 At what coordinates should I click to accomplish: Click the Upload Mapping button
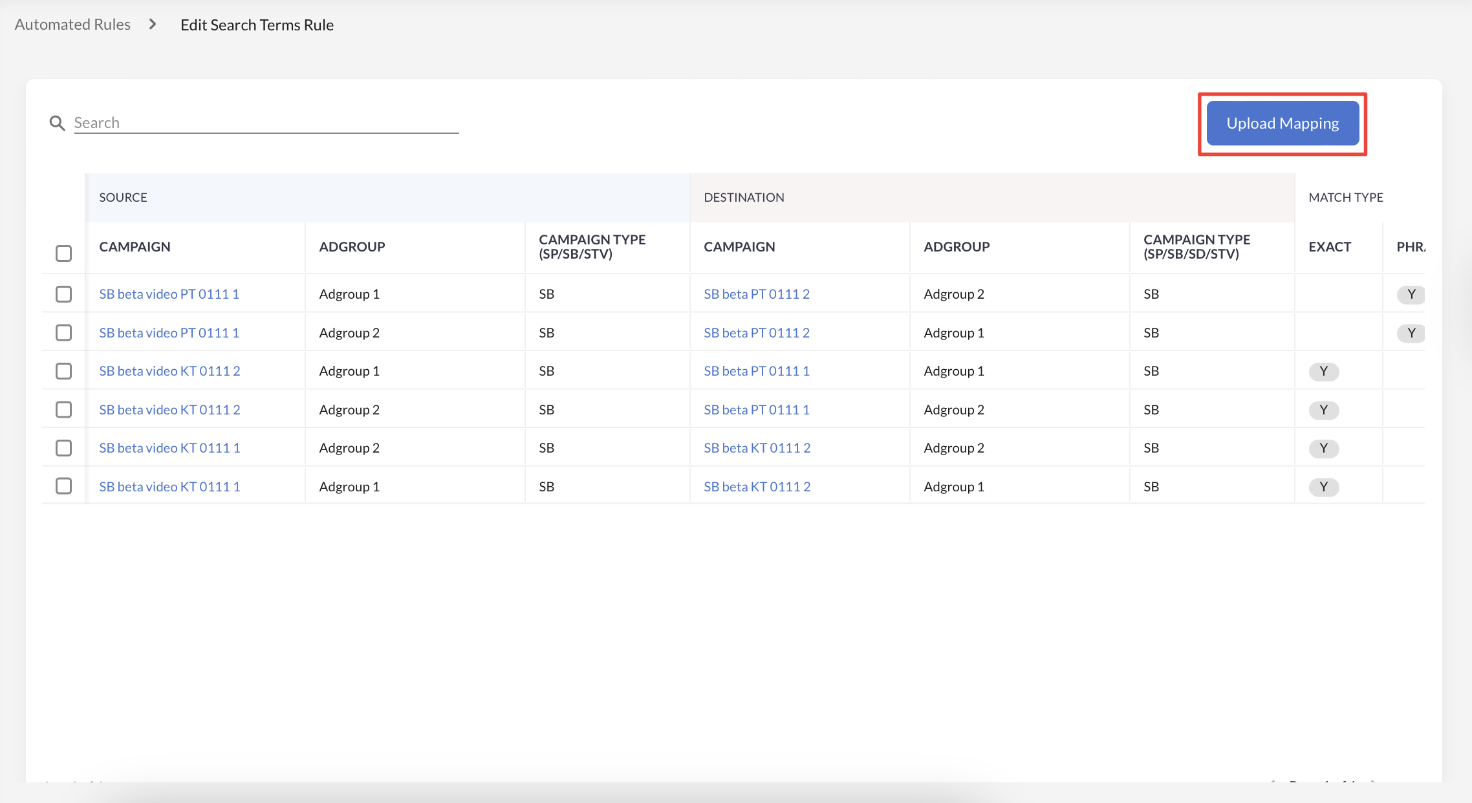(x=1282, y=123)
